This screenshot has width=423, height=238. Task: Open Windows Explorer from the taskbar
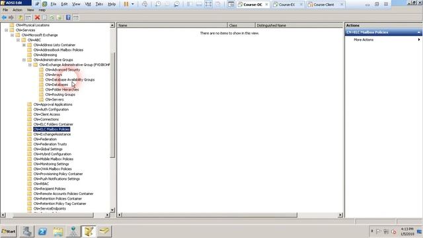(x=58, y=231)
